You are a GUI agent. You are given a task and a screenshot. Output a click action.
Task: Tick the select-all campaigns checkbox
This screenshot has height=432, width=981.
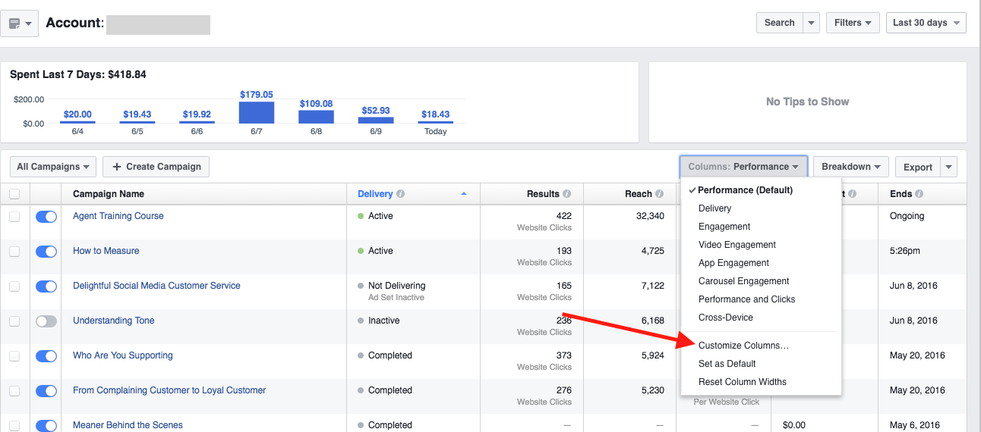[14, 194]
